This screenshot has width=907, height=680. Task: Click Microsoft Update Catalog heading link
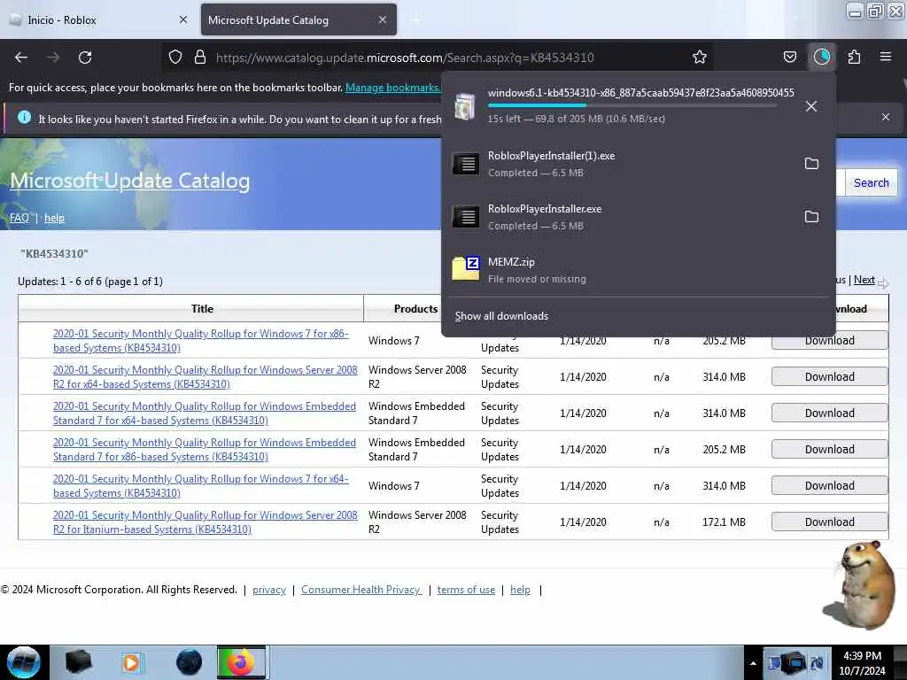coord(130,181)
